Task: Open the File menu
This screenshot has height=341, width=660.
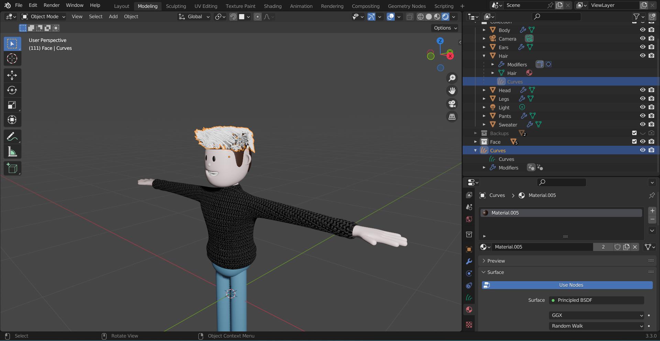Action: click(19, 5)
